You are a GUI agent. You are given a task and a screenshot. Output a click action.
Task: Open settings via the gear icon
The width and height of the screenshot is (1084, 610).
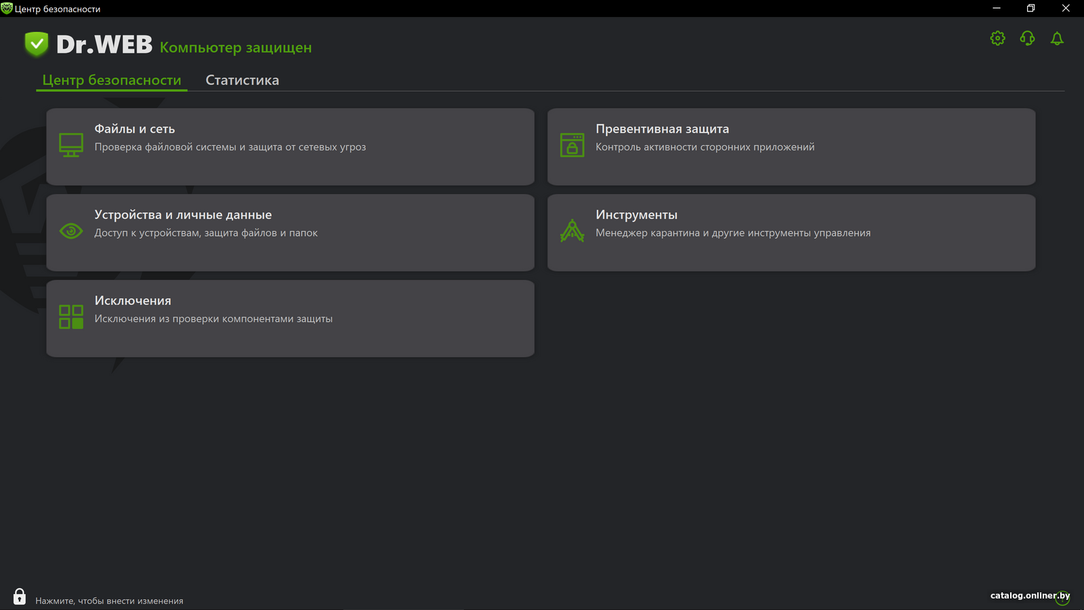click(997, 38)
